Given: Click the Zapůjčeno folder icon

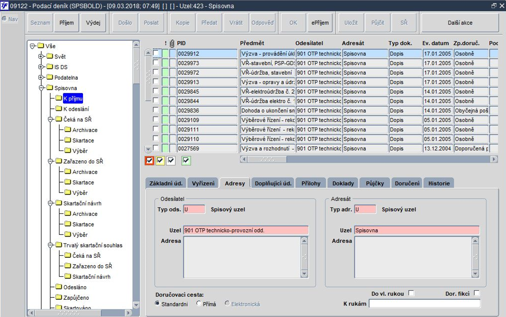Looking at the screenshot, I should coord(59,297).
